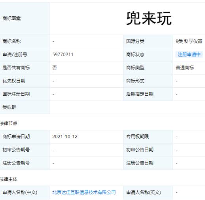Click the 国际分类 label cell
205x200 pixels.
148,42
